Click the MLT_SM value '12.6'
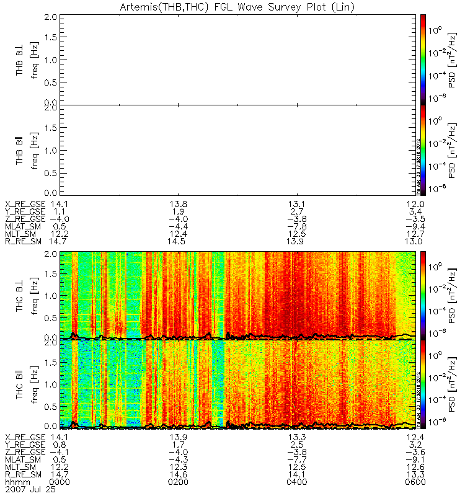 [x=415, y=467]
